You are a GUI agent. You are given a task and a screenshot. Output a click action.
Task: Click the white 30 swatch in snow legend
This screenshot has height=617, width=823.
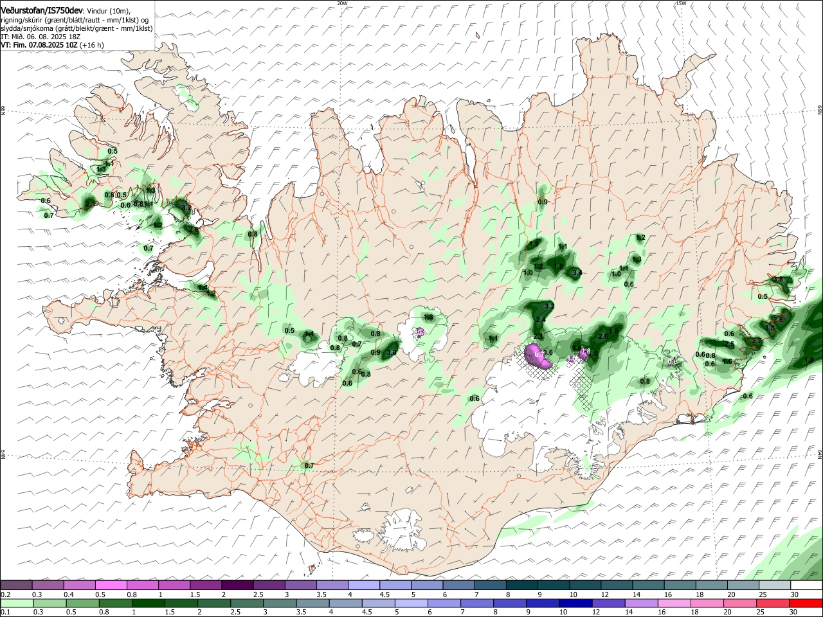pyautogui.click(x=806, y=585)
